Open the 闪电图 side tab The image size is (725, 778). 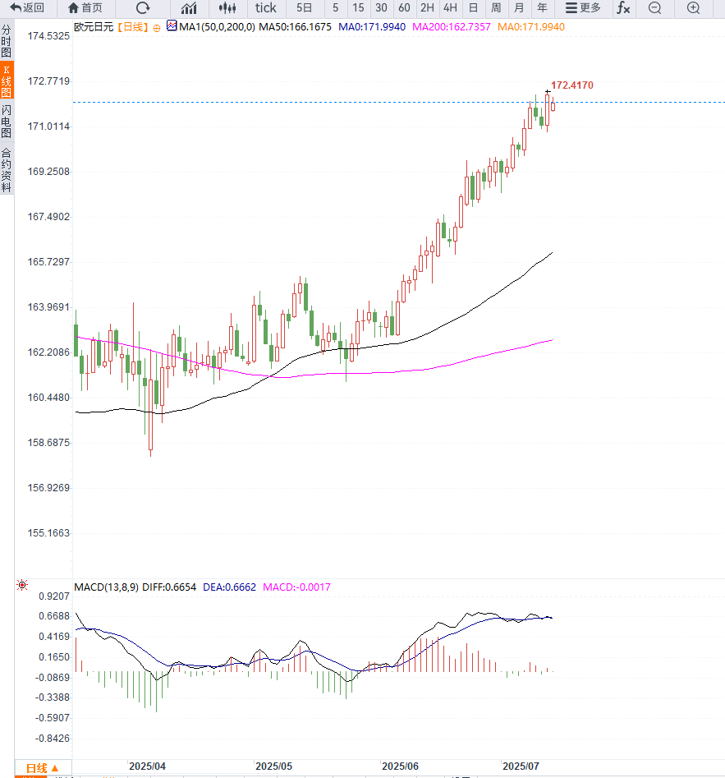click(x=7, y=121)
